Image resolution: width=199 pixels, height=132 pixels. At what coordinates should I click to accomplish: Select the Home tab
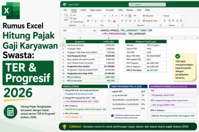pos(74,10)
